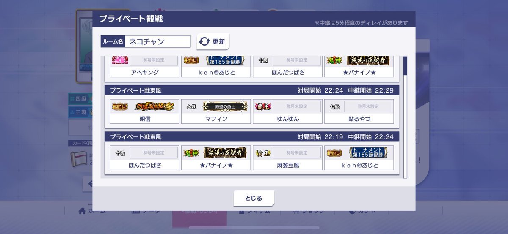
Task: Click the 七級 rank icon above 貼るやつ
Action: pos(334,106)
